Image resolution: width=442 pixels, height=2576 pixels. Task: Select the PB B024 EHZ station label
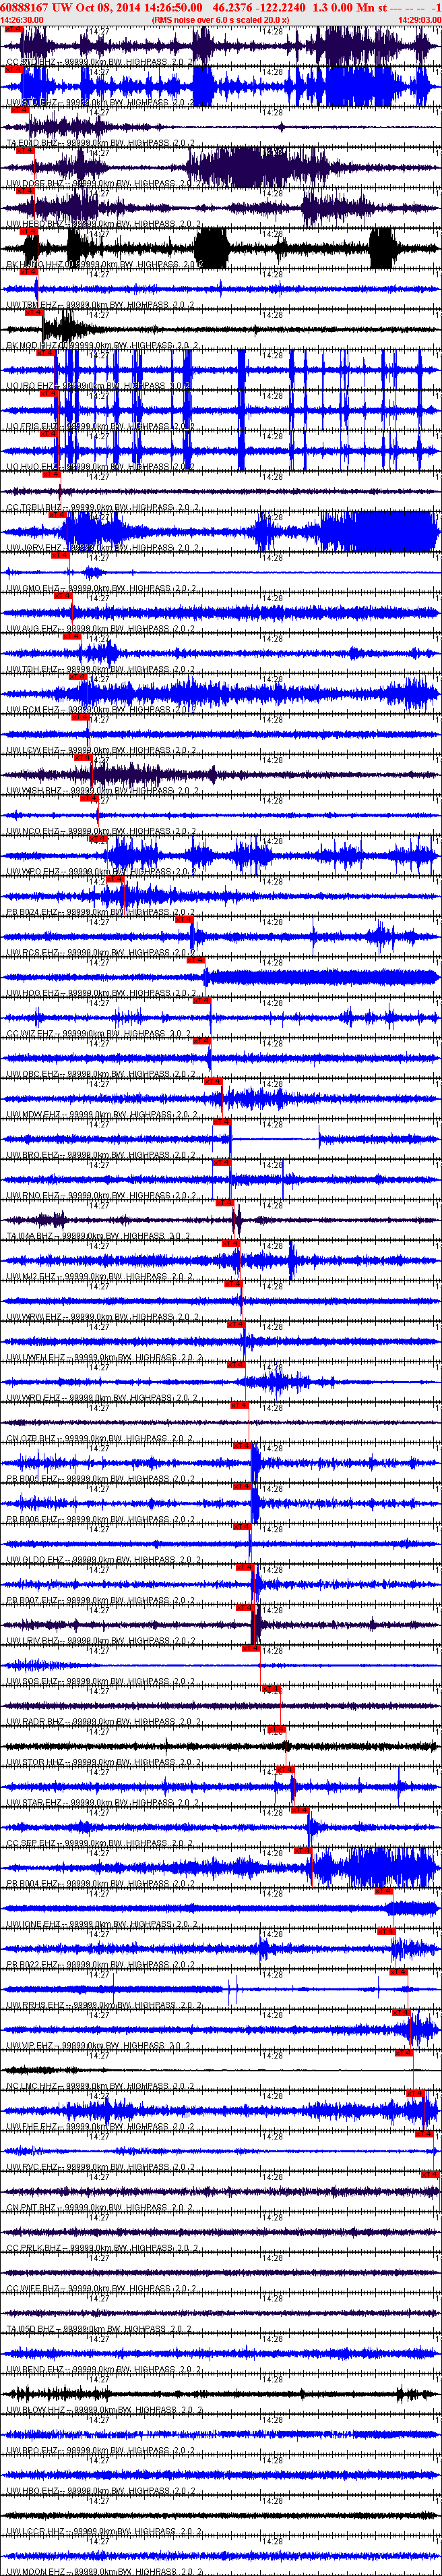[x=100, y=913]
